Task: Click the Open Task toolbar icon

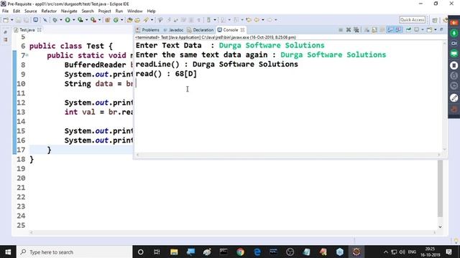Action: click(x=137, y=20)
